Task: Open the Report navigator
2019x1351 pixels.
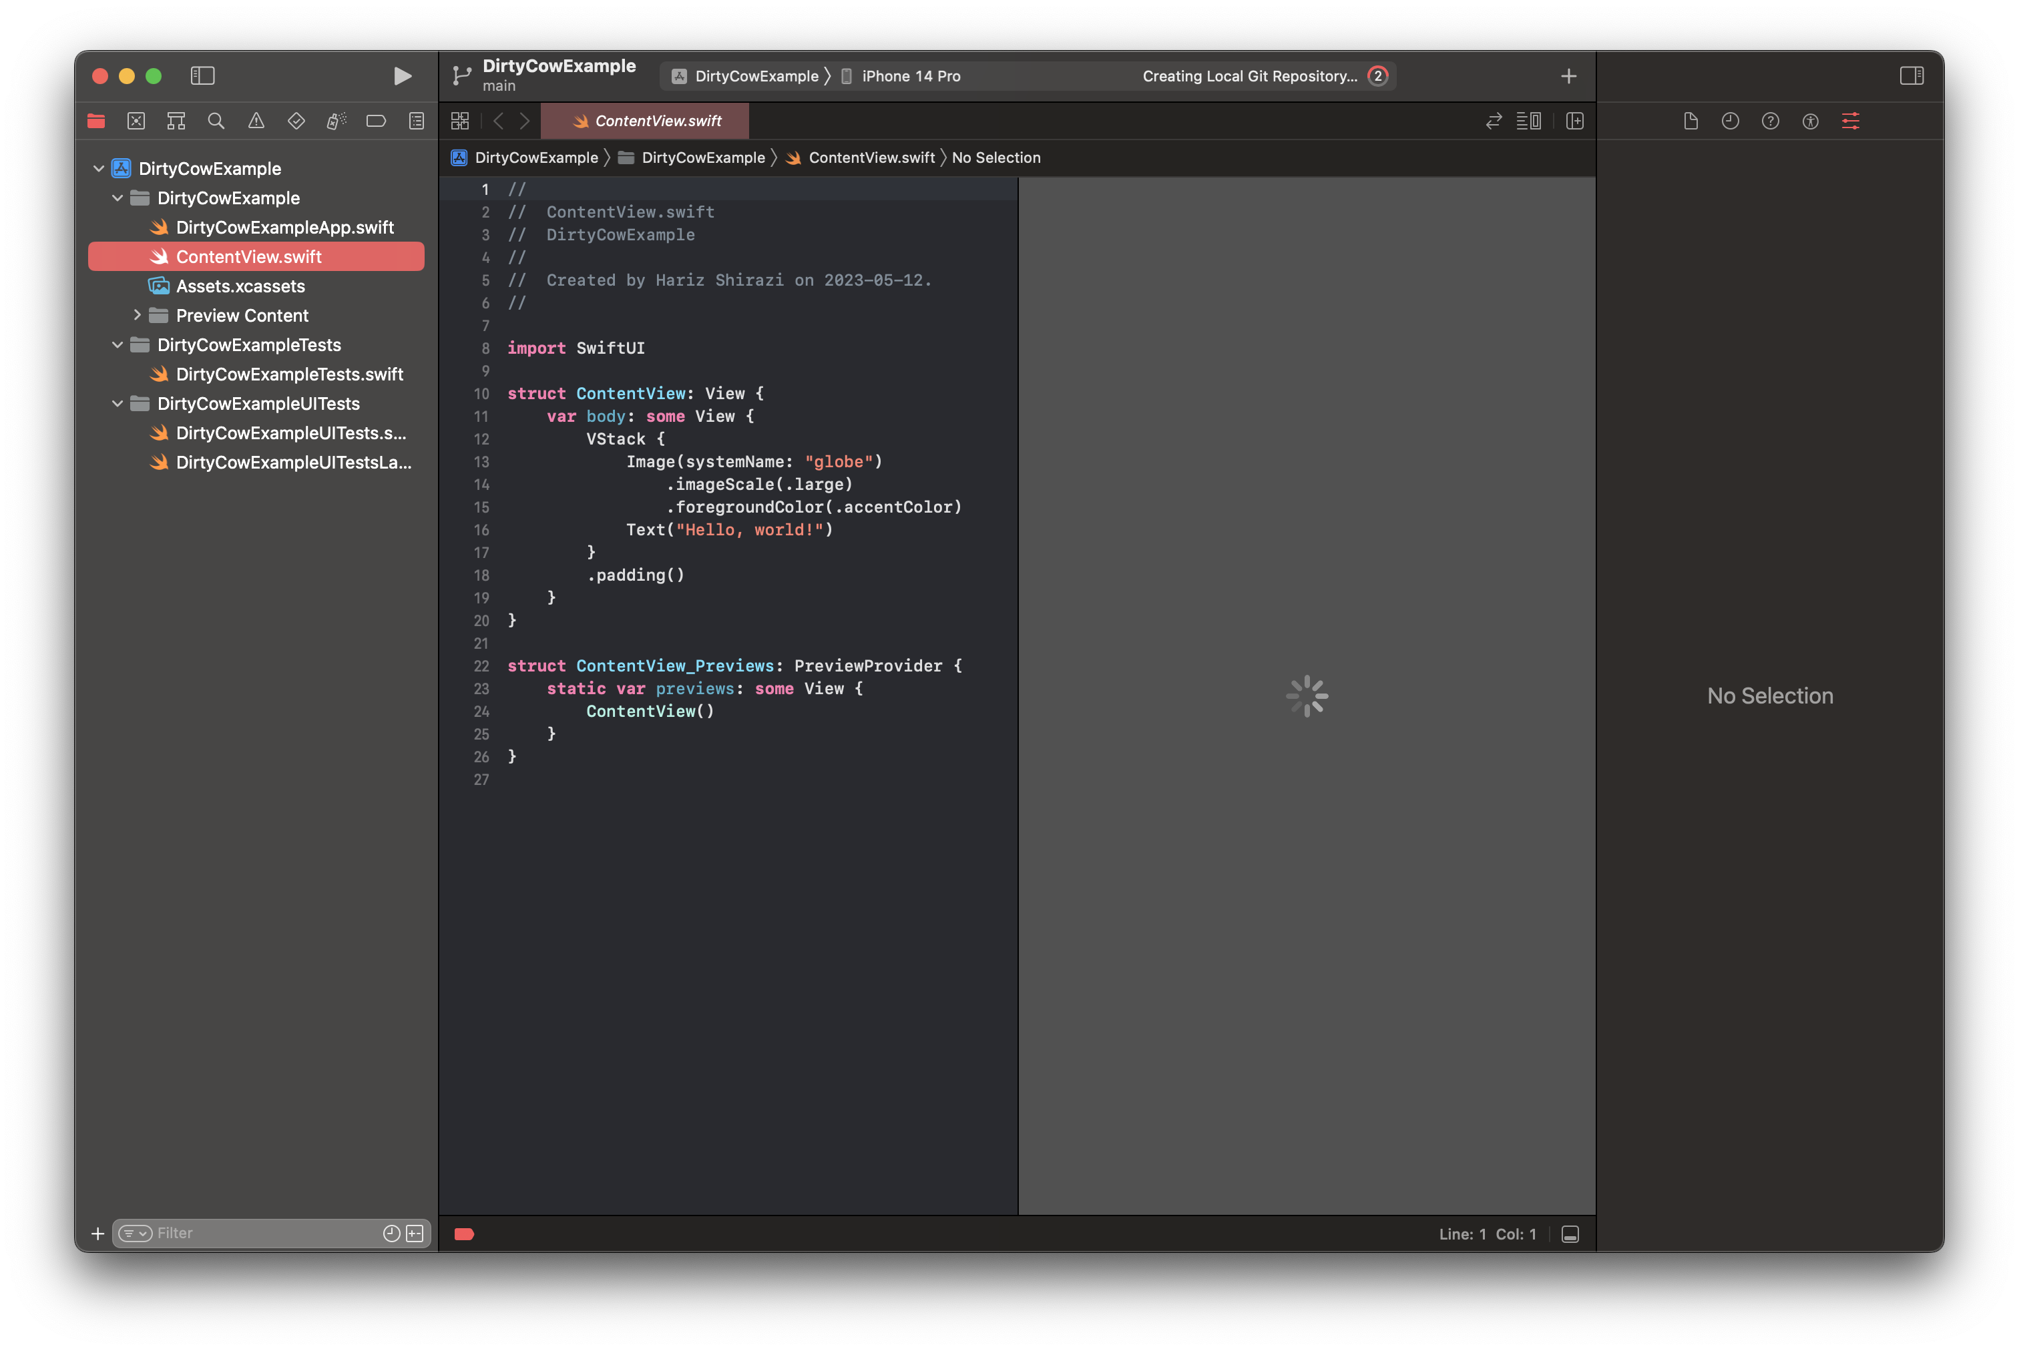Action: (x=416, y=121)
